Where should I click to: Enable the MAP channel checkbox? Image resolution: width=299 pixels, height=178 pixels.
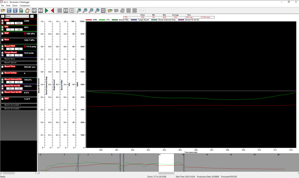(x=3, y=34)
